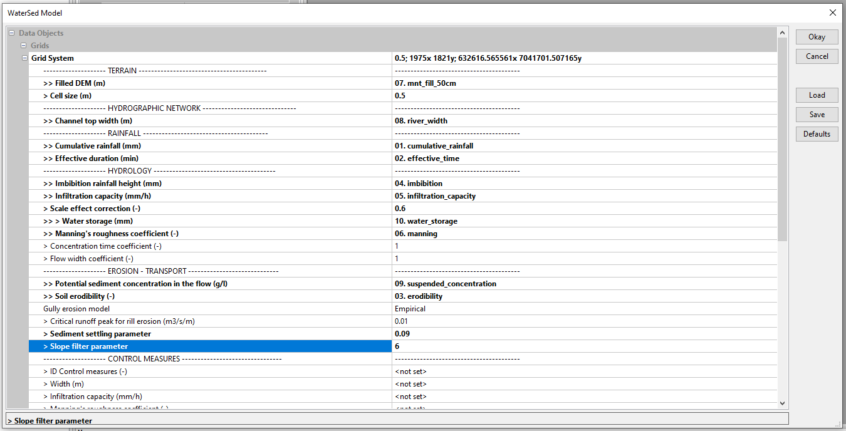846x431 pixels.
Task: Click the Cancel button
Action: pyautogui.click(x=817, y=56)
